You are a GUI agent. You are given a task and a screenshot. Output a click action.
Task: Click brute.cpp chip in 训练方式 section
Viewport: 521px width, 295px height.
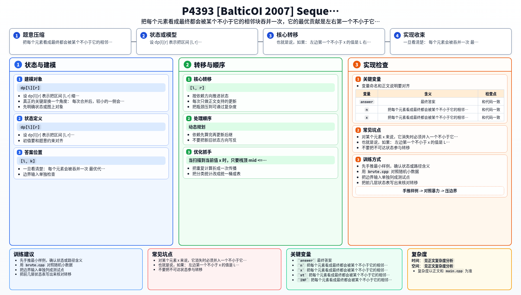[378, 172]
